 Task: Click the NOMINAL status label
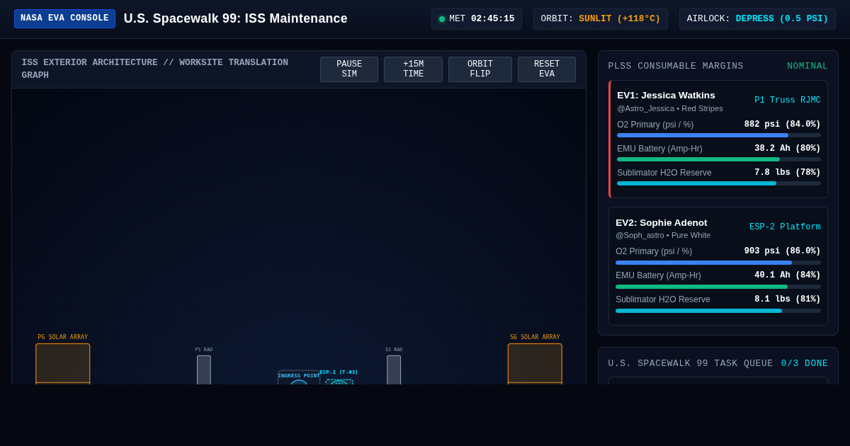[x=807, y=67]
